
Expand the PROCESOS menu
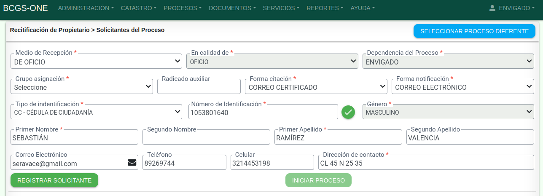coord(182,8)
